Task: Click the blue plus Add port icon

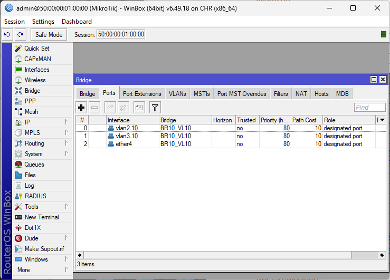Action: (x=81, y=108)
